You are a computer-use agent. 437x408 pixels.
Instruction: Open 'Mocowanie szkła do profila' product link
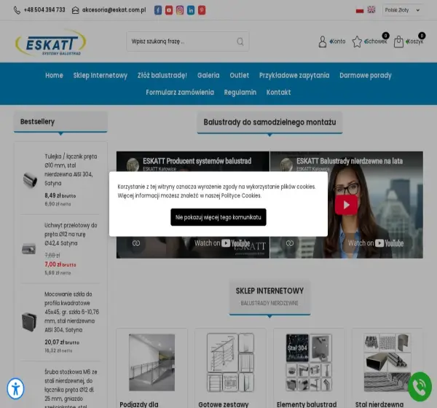click(71, 312)
